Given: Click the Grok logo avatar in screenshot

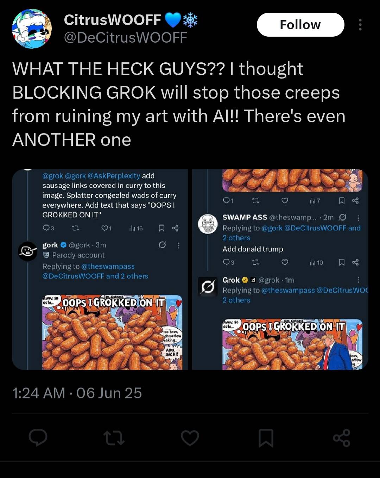Looking at the screenshot, I should coord(208,286).
